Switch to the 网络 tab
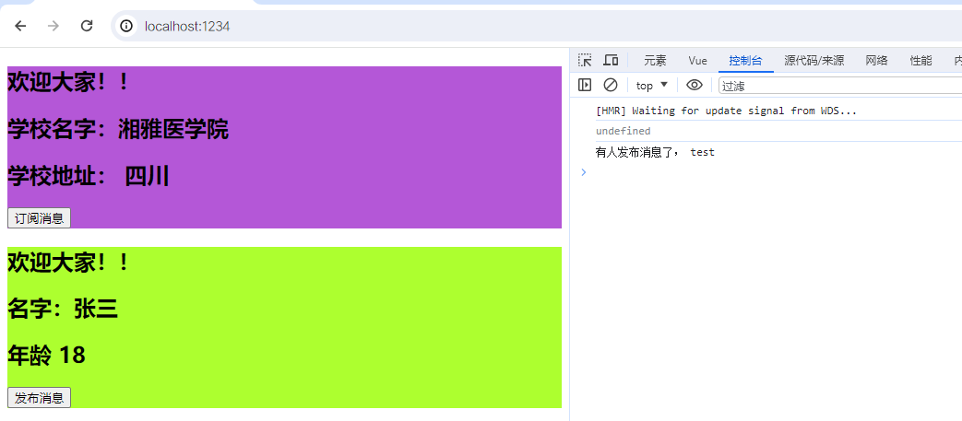Image resolution: width=962 pixels, height=421 pixels. (x=877, y=61)
